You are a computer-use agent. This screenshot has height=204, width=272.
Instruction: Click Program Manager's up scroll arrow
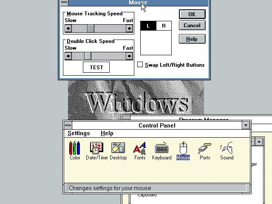pyautogui.click(x=259, y=142)
